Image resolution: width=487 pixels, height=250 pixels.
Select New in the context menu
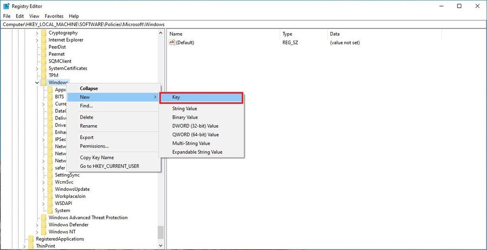click(x=114, y=97)
